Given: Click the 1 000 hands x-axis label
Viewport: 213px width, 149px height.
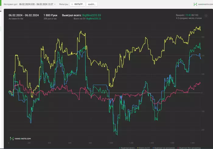Looking at the screenshot, I should (111, 143).
